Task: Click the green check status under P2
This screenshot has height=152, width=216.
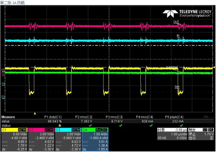Action: tap(90, 125)
